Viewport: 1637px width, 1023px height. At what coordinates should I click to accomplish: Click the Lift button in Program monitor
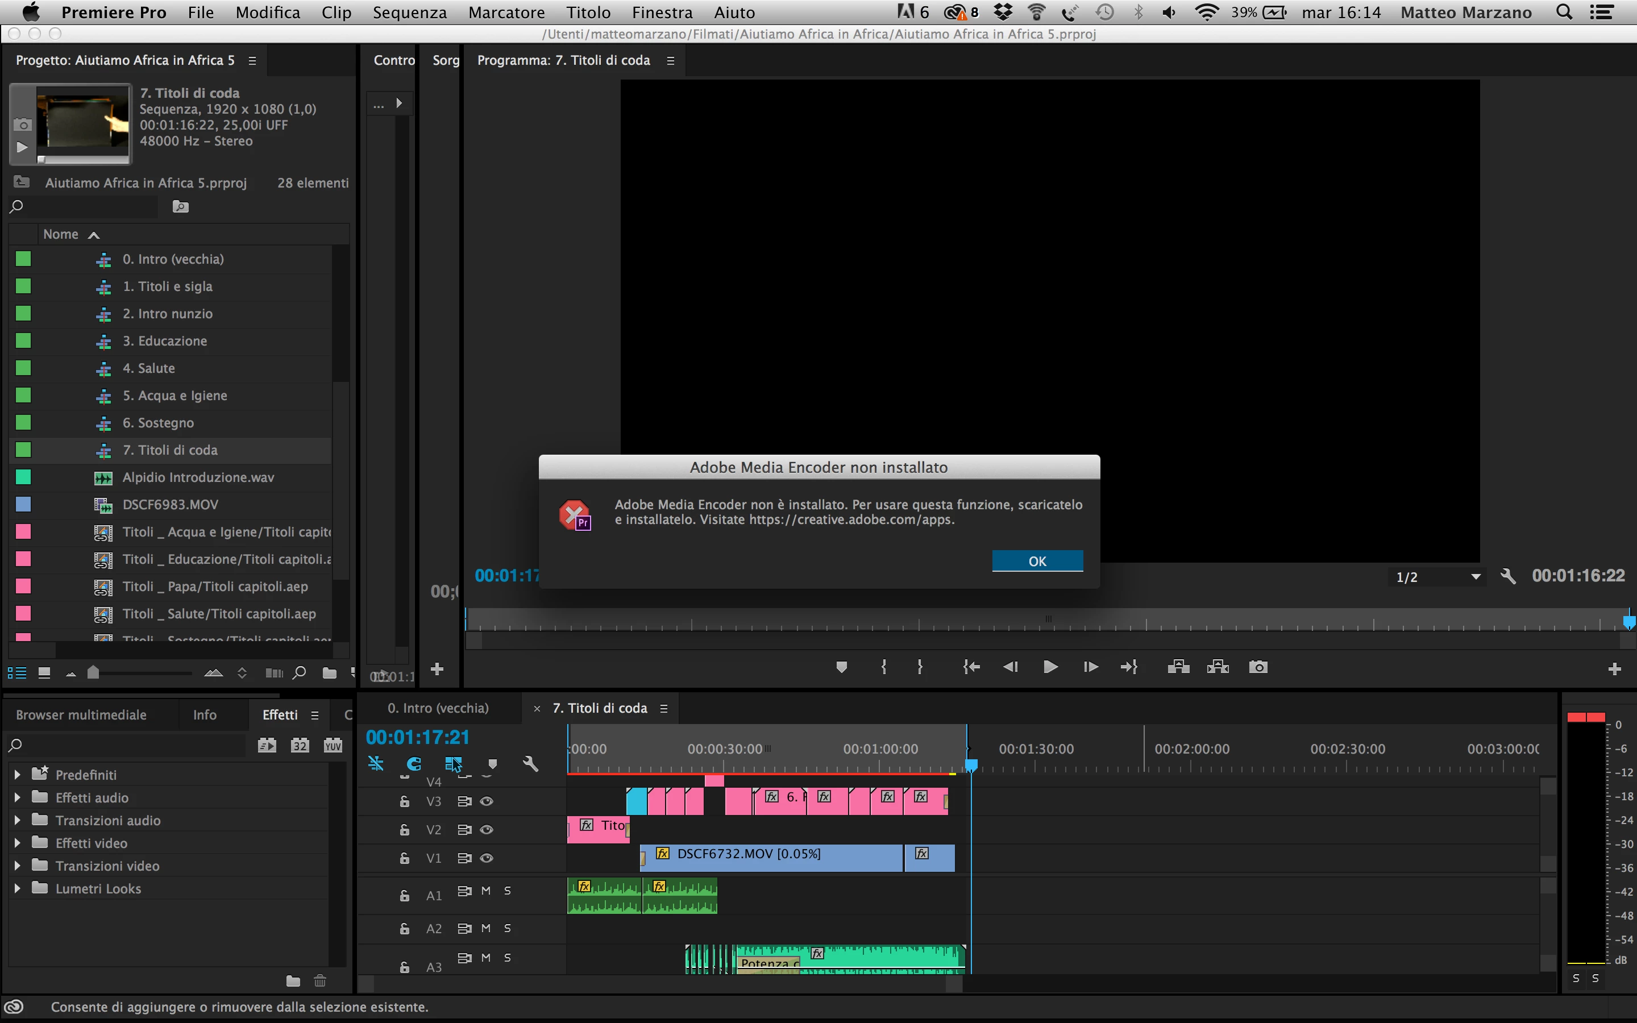tap(1178, 667)
